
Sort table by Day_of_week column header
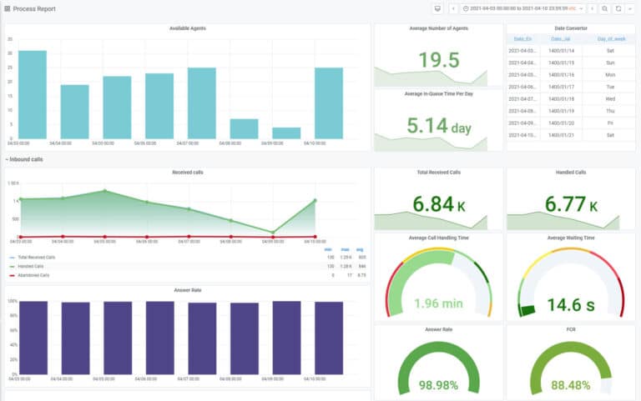pyautogui.click(x=610, y=38)
